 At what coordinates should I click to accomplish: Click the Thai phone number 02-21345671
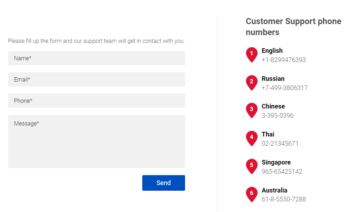[280, 144]
